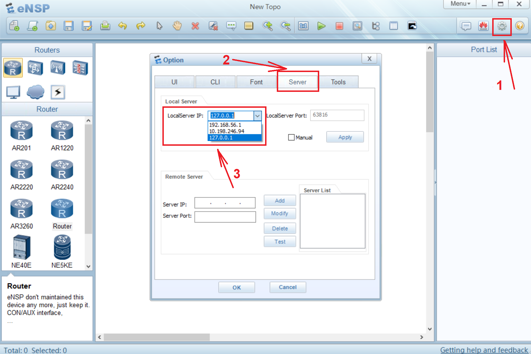Click the forum chat bubble icon
The width and height of the screenshot is (531, 354).
pos(466,26)
